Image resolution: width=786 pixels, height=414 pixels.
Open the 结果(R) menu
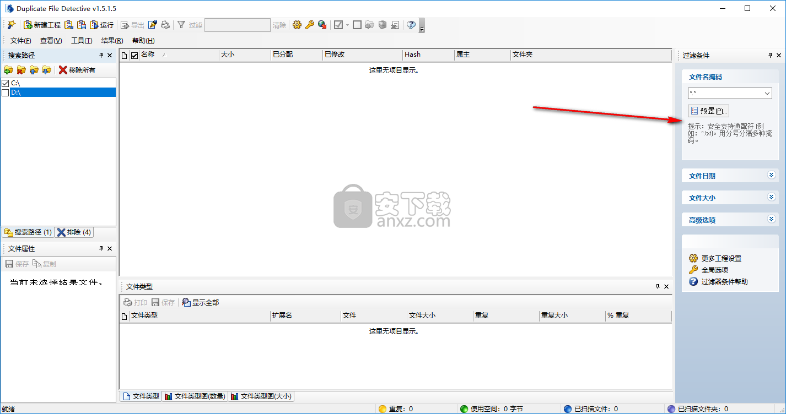pos(112,41)
